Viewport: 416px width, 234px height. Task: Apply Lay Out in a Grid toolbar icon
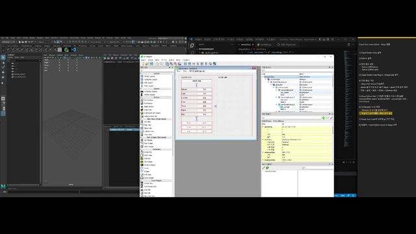point(202,64)
